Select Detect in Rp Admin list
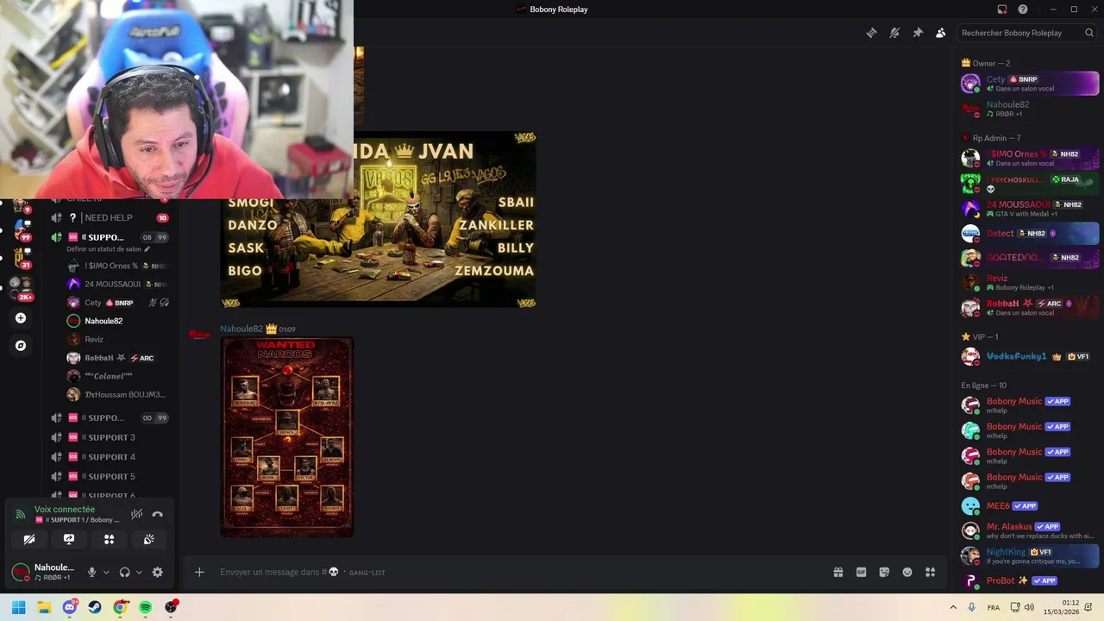The image size is (1104, 621). [1030, 233]
